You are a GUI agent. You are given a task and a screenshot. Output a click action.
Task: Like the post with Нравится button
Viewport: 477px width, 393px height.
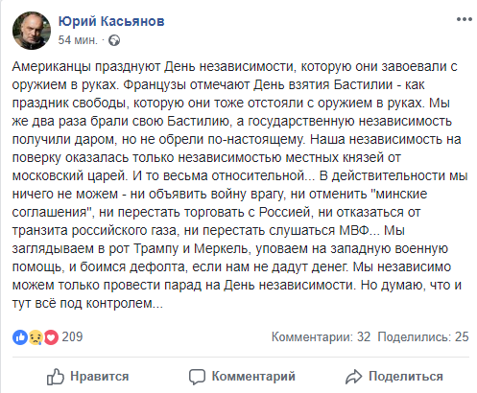pos(87,377)
